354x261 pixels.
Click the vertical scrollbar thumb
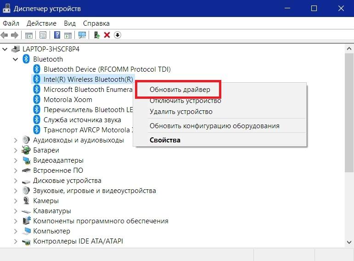[x=349, y=113]
